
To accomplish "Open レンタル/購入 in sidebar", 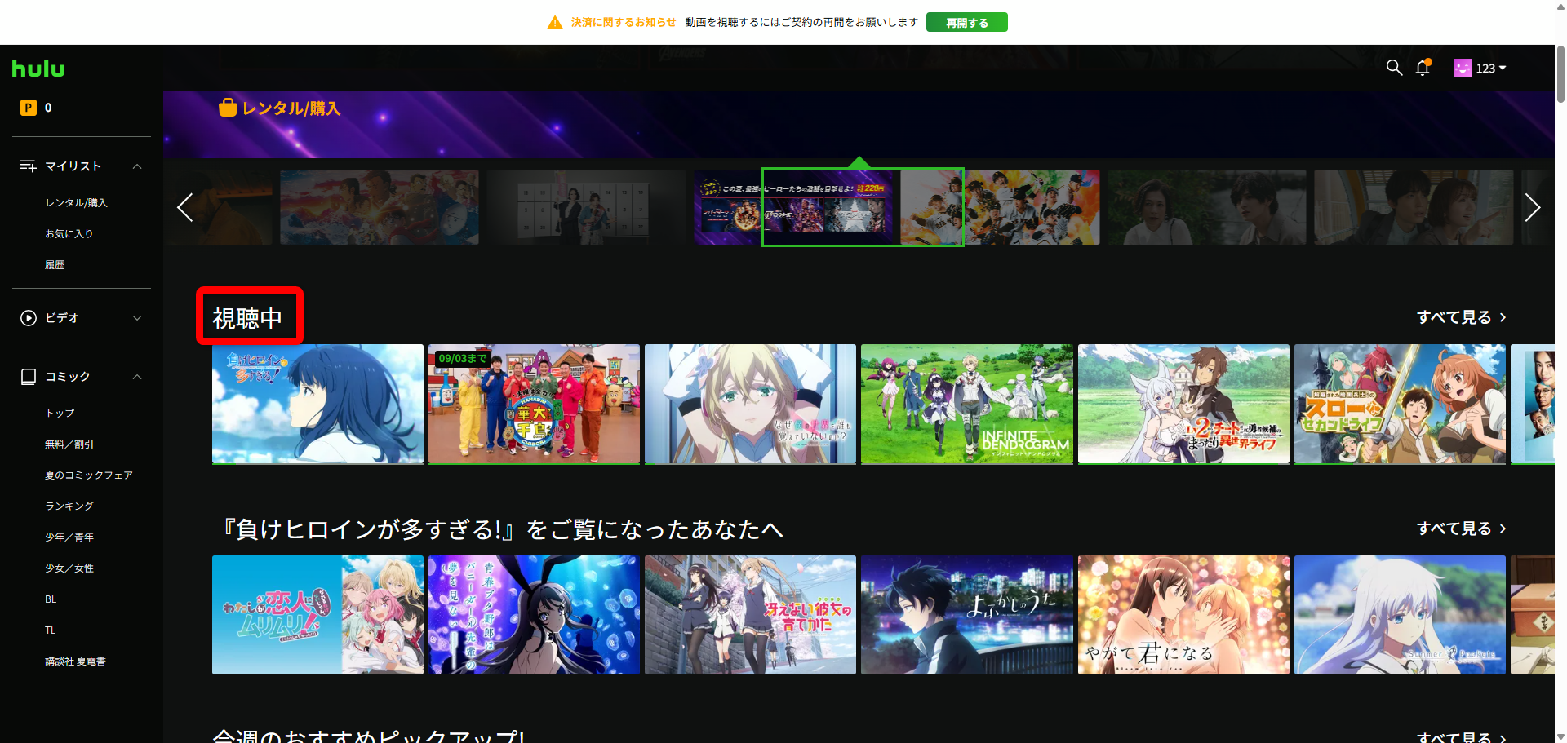I will pos(76,203).
